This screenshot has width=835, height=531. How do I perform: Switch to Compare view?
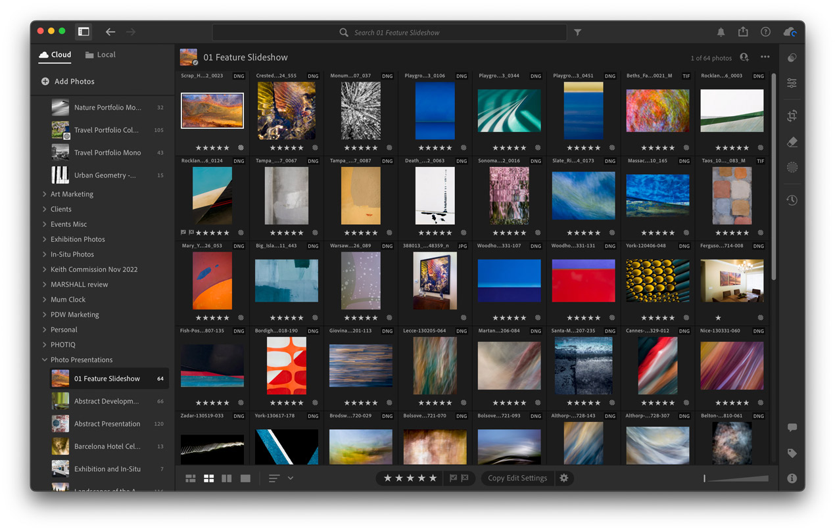[x=227, y=478]
